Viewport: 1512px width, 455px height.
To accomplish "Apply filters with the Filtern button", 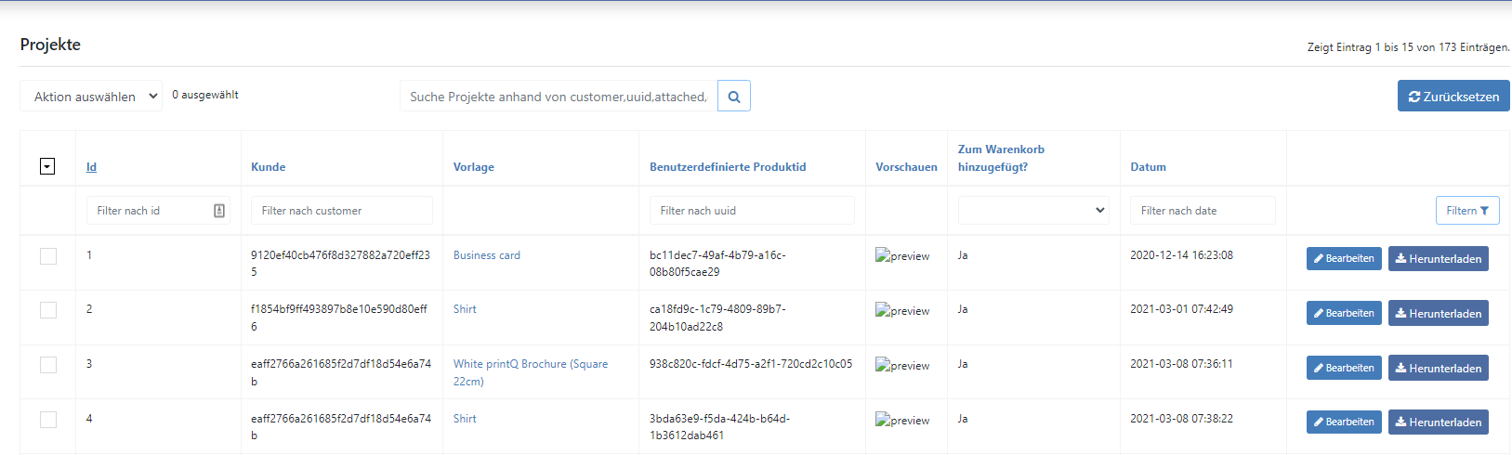I will pos(1467,211).
